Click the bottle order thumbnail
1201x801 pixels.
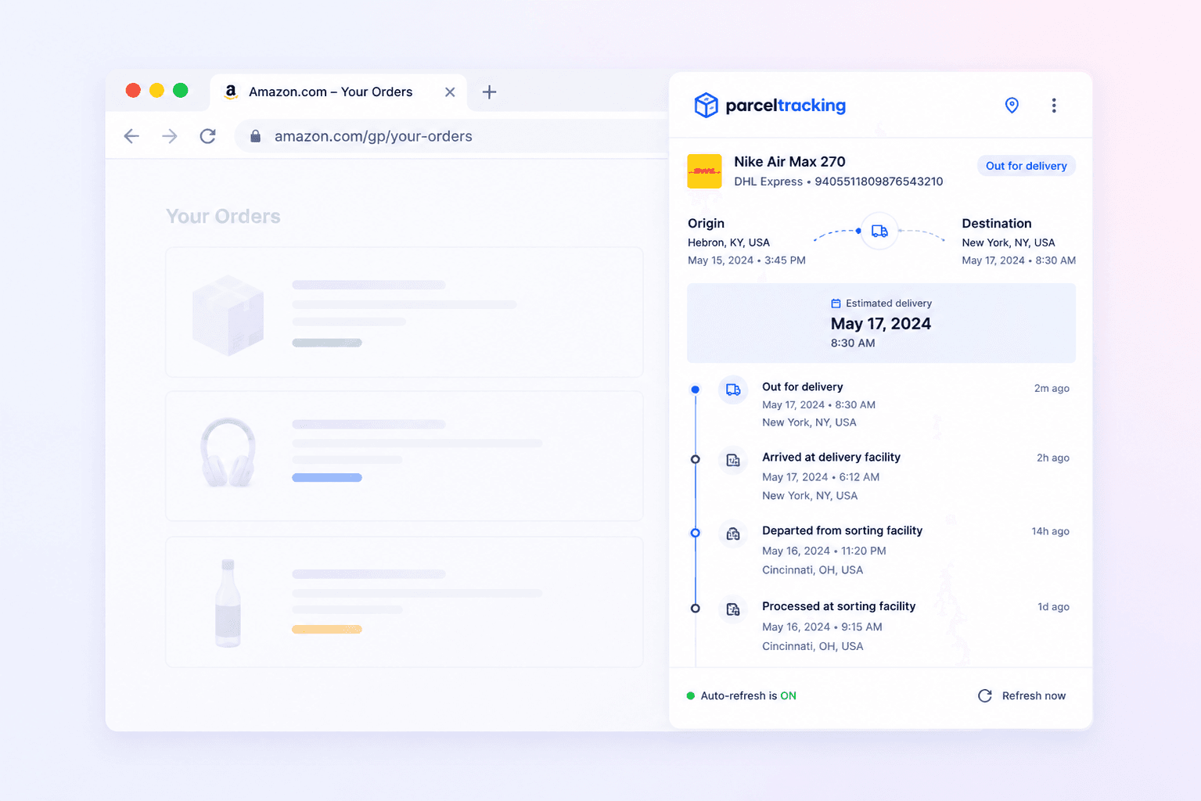click(x=228, y=602)
